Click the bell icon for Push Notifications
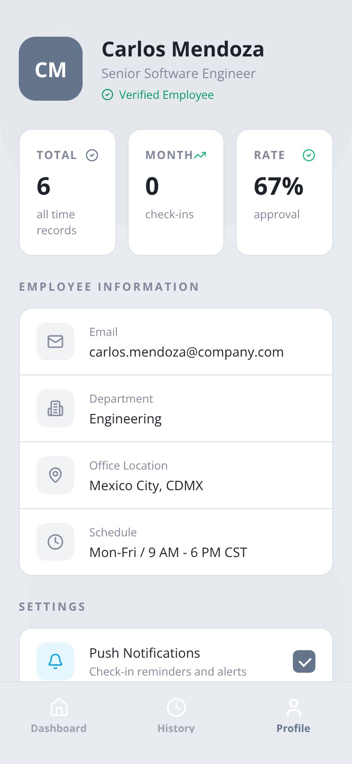The width and height of the screenshot is (352, 764). coord(55,661)
